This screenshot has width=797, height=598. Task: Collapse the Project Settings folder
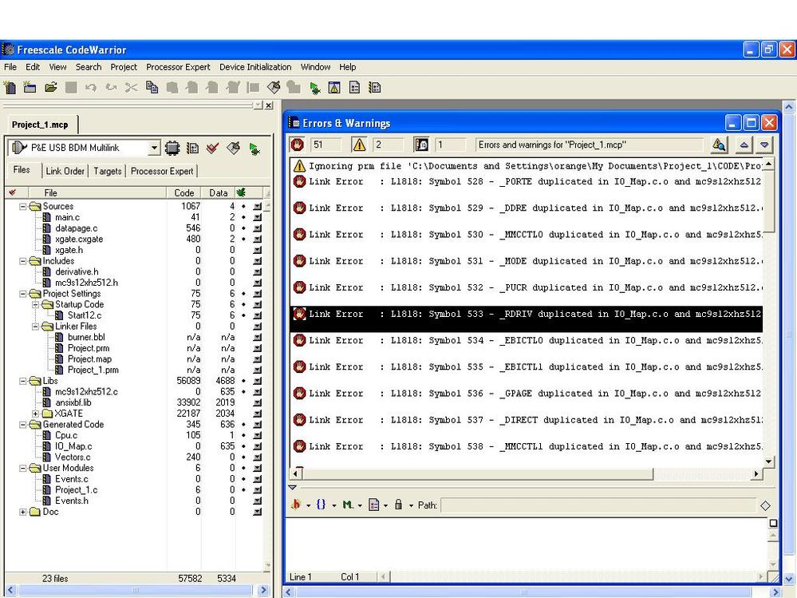(x=23, y=294)
